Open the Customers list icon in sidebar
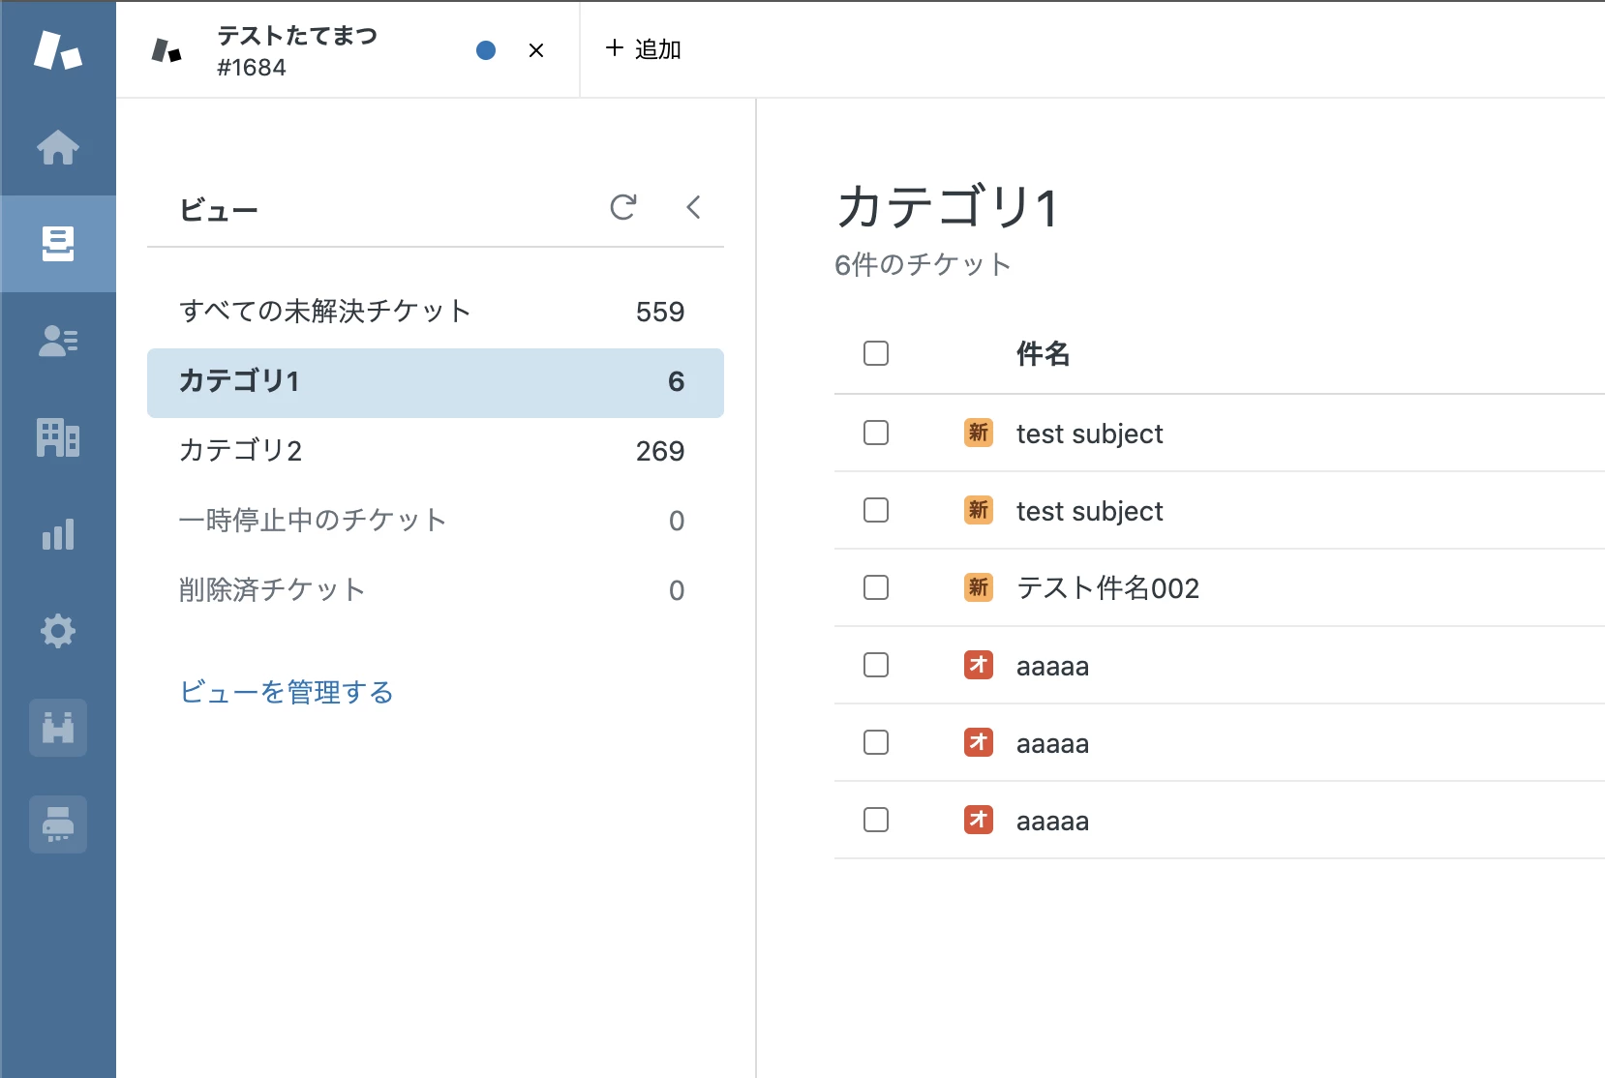Viewport: 1605px width, 1078px height. [58, 341]
